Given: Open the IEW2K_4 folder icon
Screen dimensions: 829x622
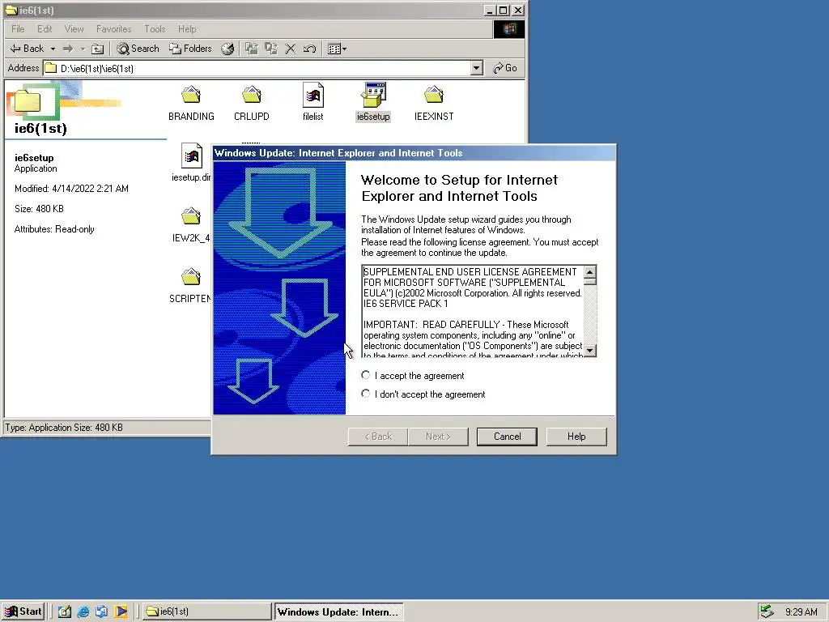Looking at the screenshot, I should (x=191, y=217).
